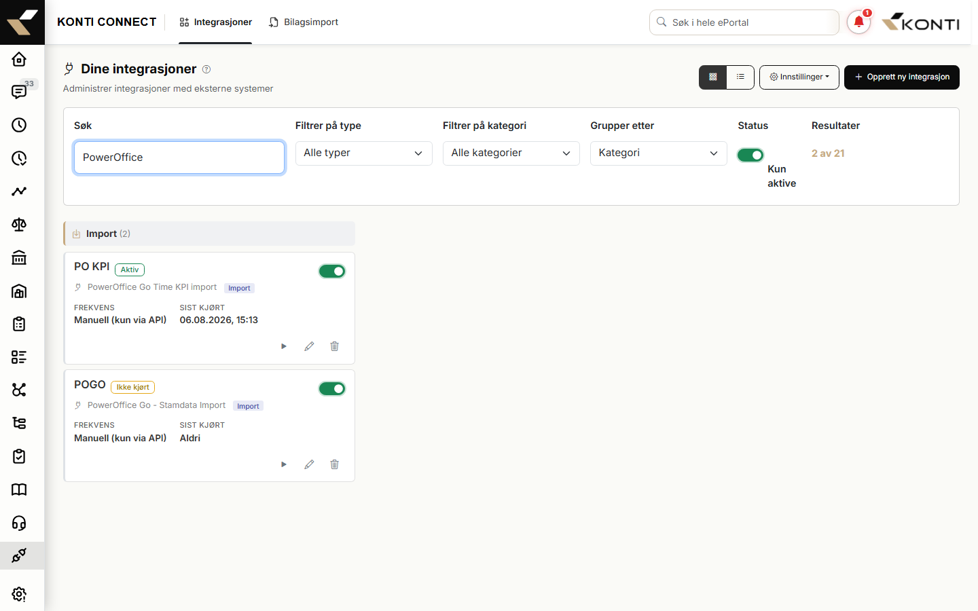
Task: Disable the PO KPI integration switch
Action: click(x=332, y=272)
